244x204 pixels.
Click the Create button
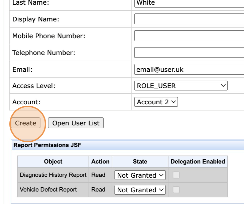pyautogui.click(x=25, y=123)
